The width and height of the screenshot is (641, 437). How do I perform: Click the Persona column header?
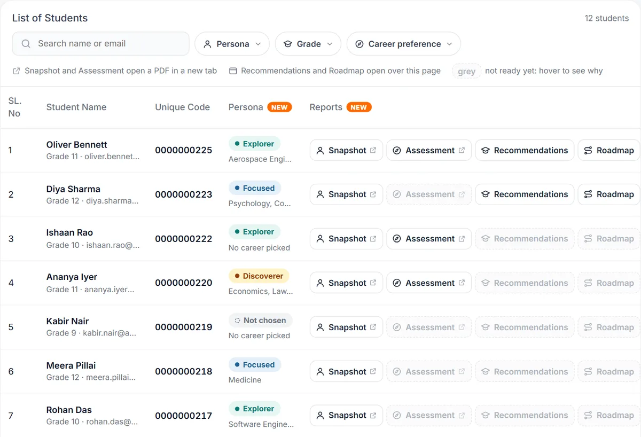pos(246,107)
